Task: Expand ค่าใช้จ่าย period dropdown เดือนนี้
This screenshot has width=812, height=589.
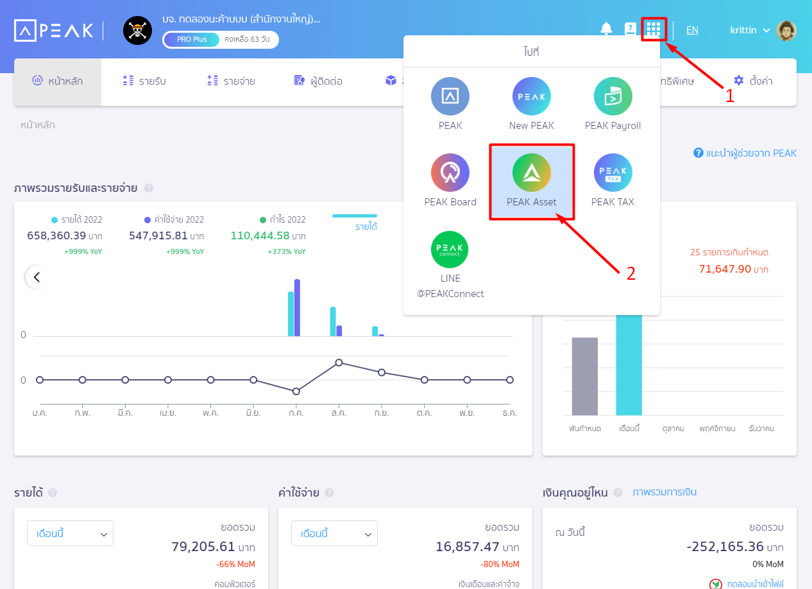Action: click(334, 533)
